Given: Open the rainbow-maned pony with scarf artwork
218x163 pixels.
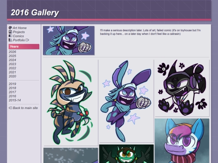Looking at the screenshot, I should point(182,141).
